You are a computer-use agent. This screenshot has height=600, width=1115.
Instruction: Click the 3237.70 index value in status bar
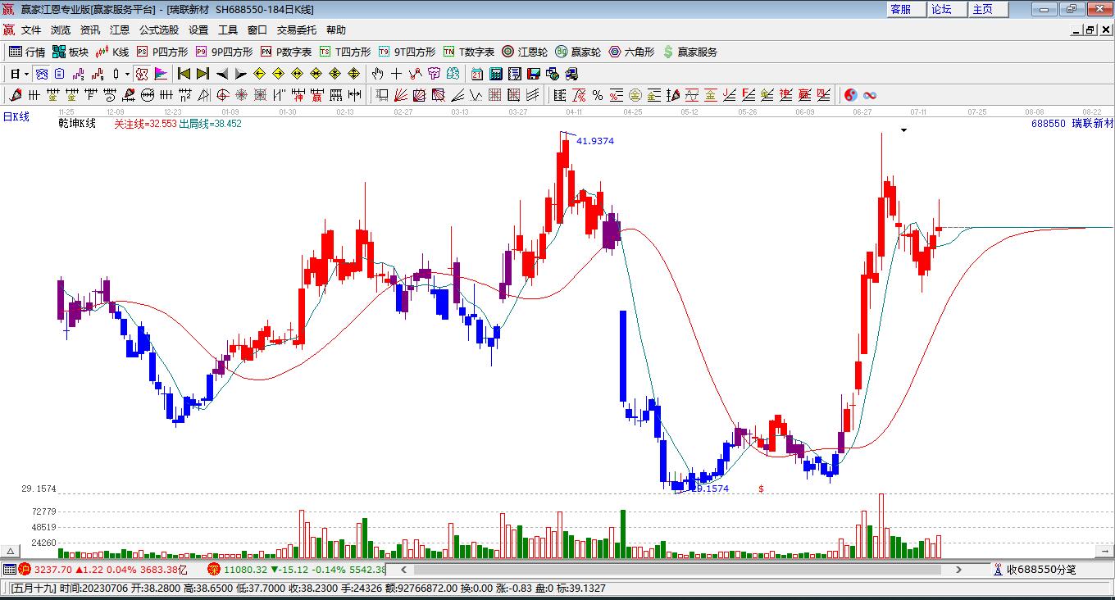pos(53,570)
